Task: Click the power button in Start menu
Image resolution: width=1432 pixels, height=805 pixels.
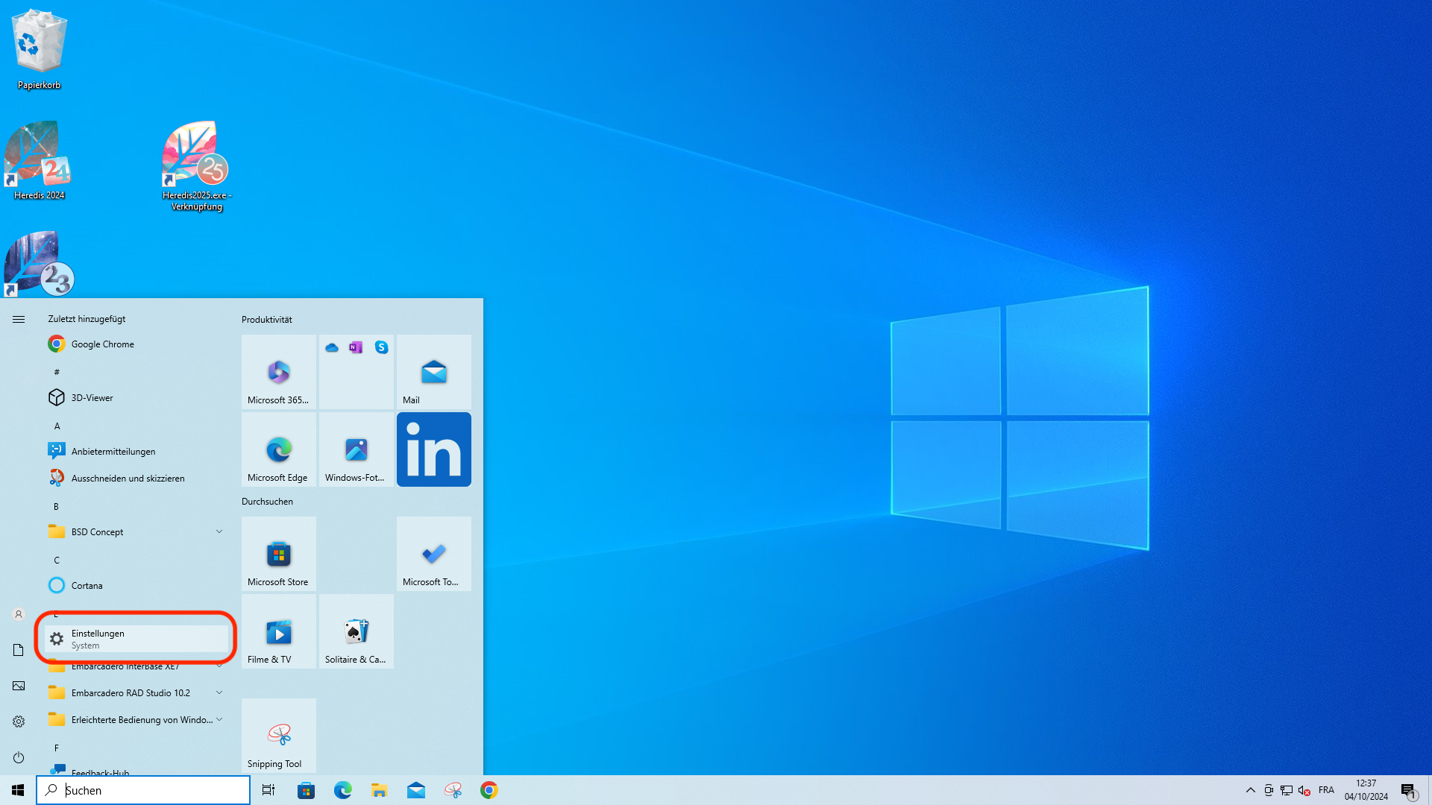Action: (x=18, y=757)
